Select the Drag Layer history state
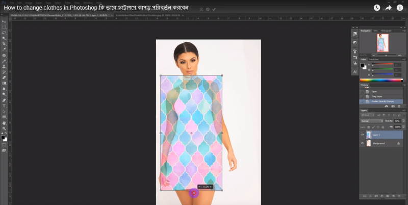The height and width of the screenshot is (205, 408). click(x=381, y=96)
